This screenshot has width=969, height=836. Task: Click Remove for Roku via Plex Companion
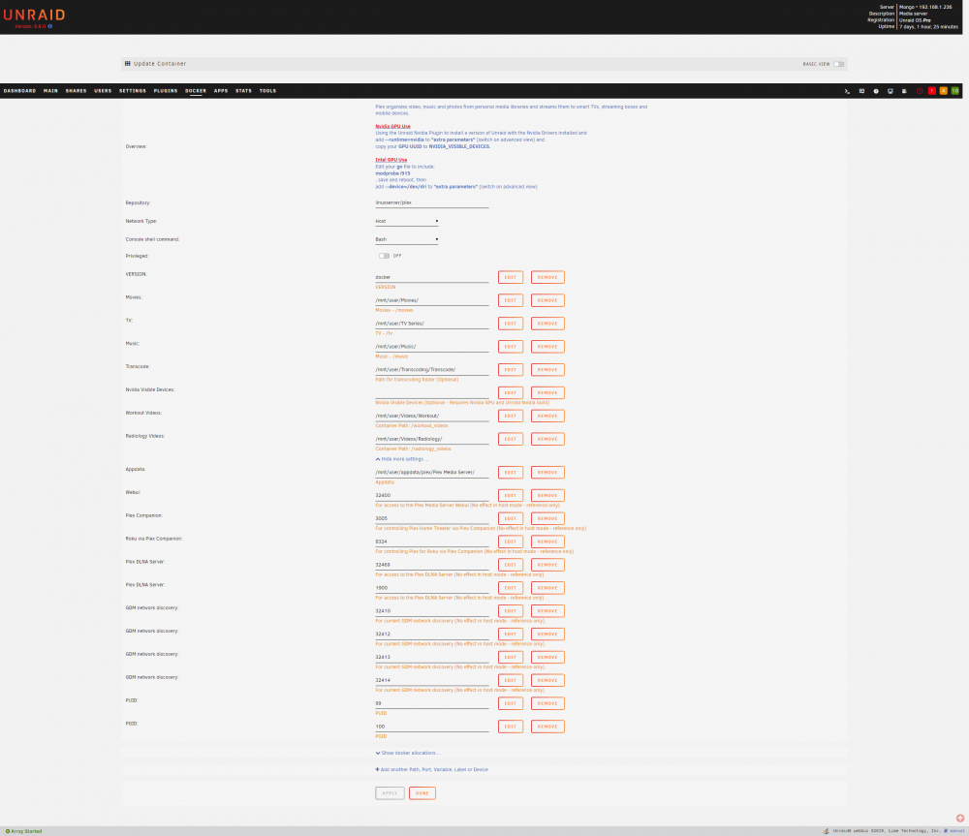(547, 542)
